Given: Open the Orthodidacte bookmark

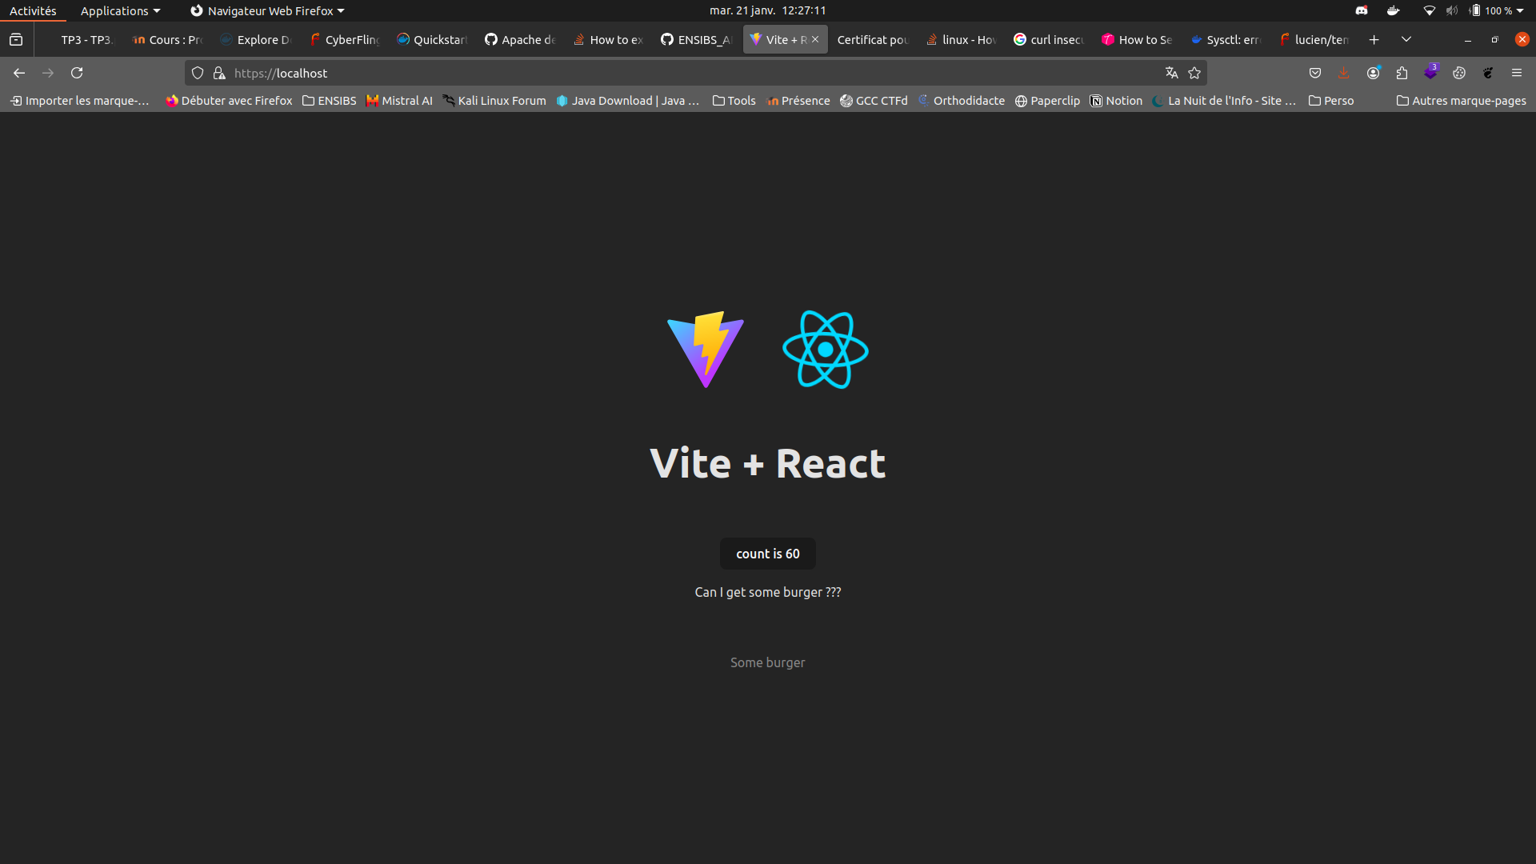Looking at the screenshot, I should point(961,101).
